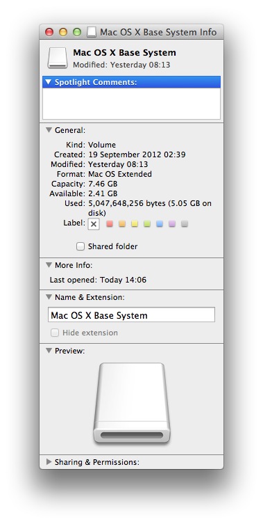
Task: Apply the gray label color
Action: [185, 223]
